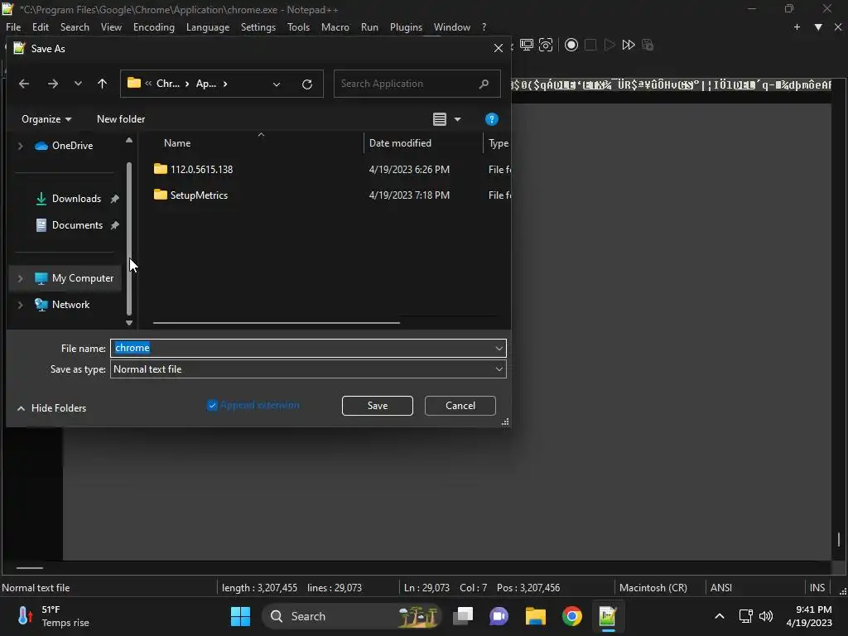Click the Cancel button
This screenshot has height=636, width=848.
460,406
